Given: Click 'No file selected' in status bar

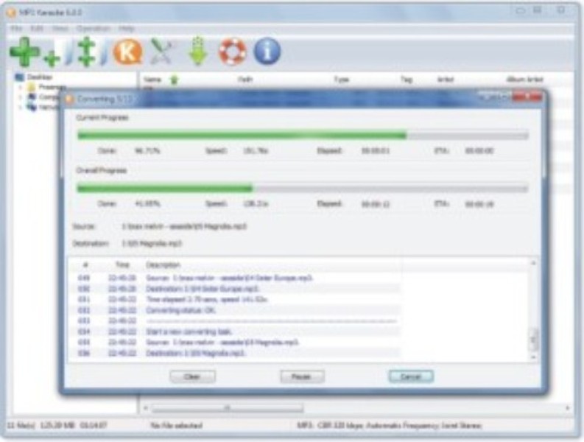Looking at the screenshot, I should pos(176,425).
